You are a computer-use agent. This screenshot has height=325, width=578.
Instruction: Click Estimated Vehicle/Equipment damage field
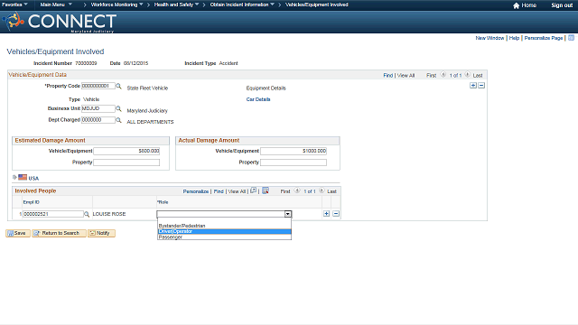click(126, 151)
